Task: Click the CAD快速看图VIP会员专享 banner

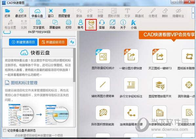Action: click(x=167, y=35)
